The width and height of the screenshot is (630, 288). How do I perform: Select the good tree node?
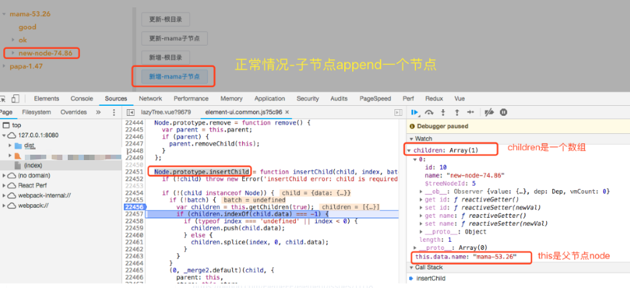pos(28,27)
